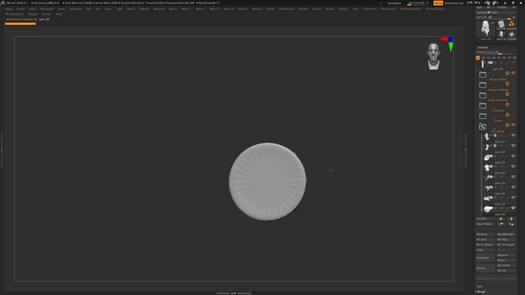Open settings gear of the topmost subtool folder
Image resolution: width=525 pixels, height=295 pixels.
(x=507, y=73)
